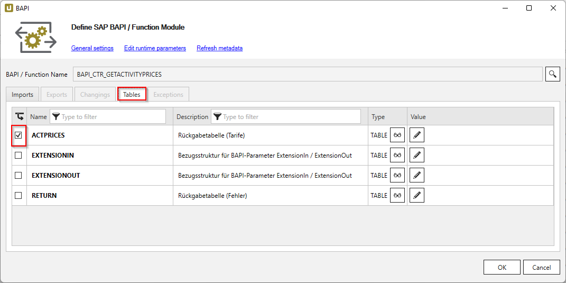Viewport: 566px width, 283px height.
Task: Click Refresh metadata link
Action: click(x=219, y=48)
